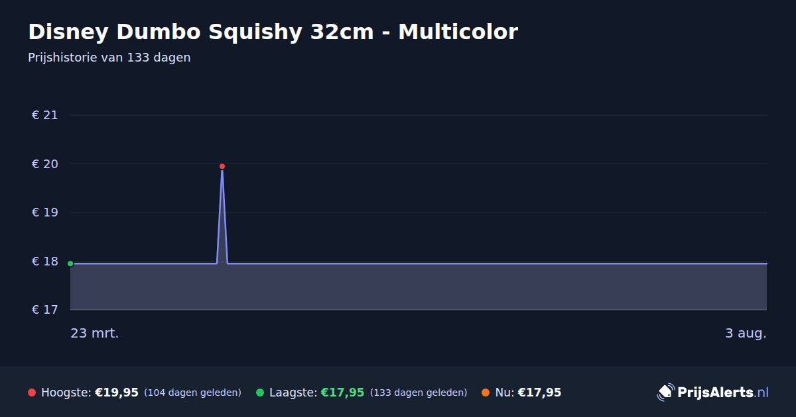Select the Laagste price €17,95 value
This screenshot has height=417, width=796.
(342, 393)
